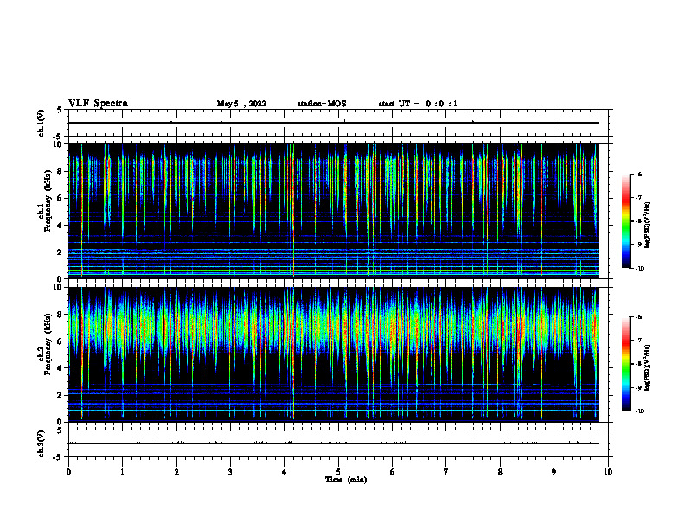
Task: Click the ch.1 spectrogram color scale bar
Action: click(625, 221)
